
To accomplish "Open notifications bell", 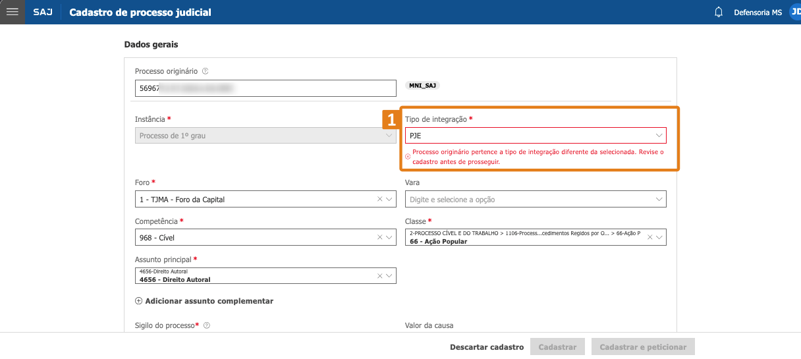I will 719,13.
